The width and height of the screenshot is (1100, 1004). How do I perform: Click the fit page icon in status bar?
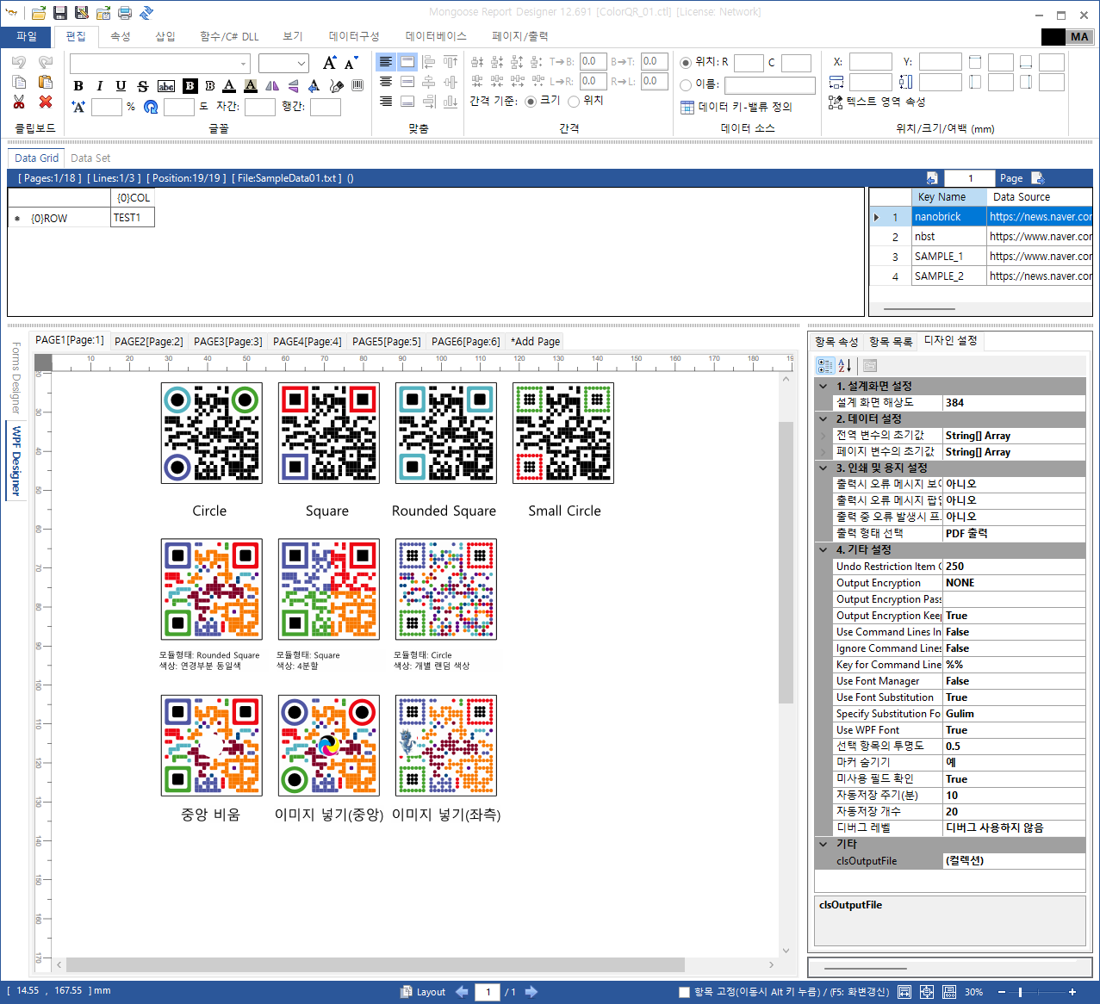tap(927, 992)
